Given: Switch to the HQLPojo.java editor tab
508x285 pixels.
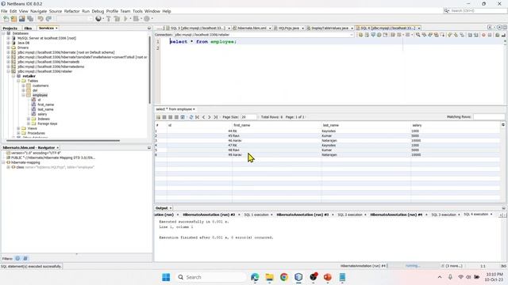Looking at the screenshot, I should point(289,28).
